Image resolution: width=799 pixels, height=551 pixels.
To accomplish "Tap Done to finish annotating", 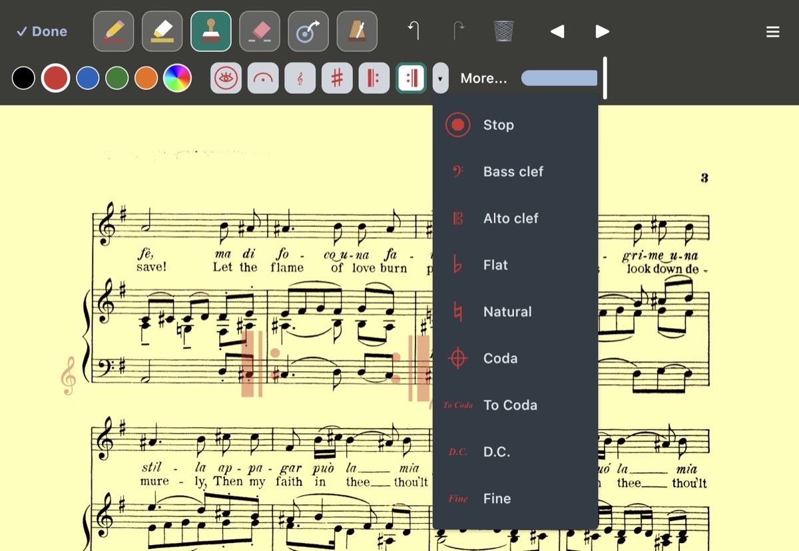I will pyautogui.click(x=42, y=31).
